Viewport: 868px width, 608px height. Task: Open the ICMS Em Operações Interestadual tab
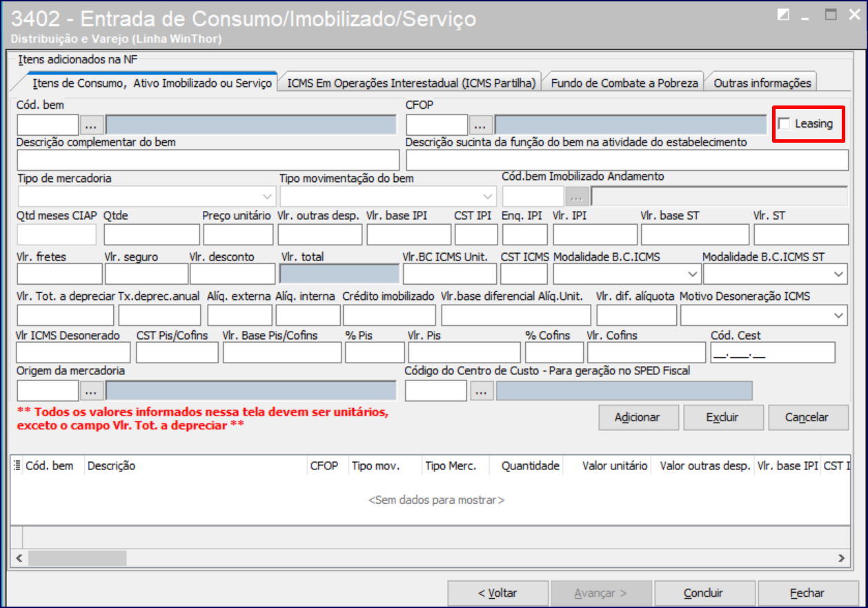click(411, 83)
